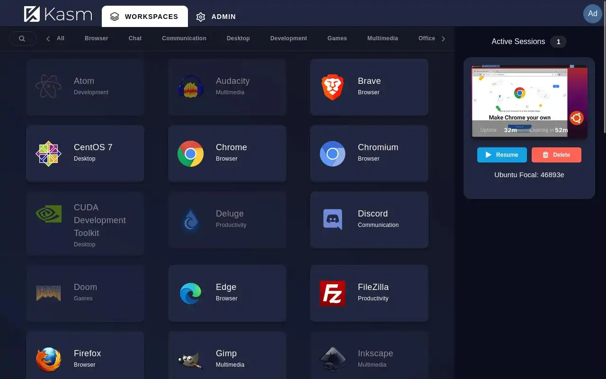Click the Ubuntu Focal: 46893e label
The height and width of the screenshot is (379, 606).
(x=529, y=175)
